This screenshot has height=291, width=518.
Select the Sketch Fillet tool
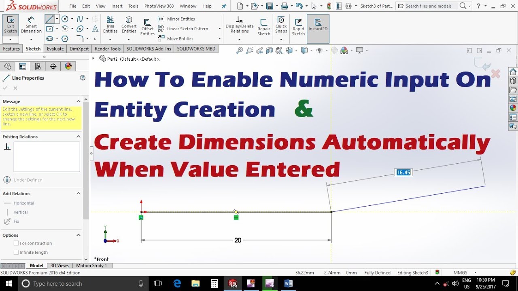[80, 38]
